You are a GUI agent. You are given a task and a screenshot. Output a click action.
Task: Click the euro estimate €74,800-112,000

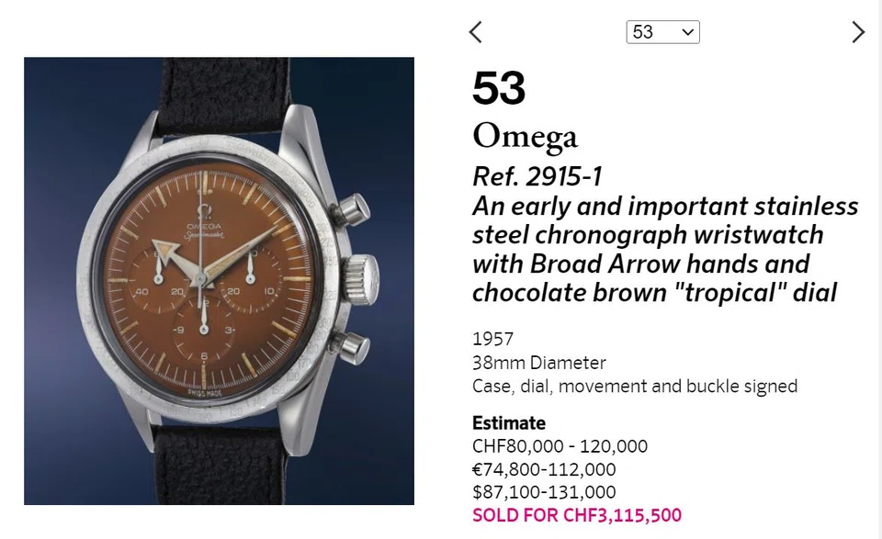click(544, 469)
